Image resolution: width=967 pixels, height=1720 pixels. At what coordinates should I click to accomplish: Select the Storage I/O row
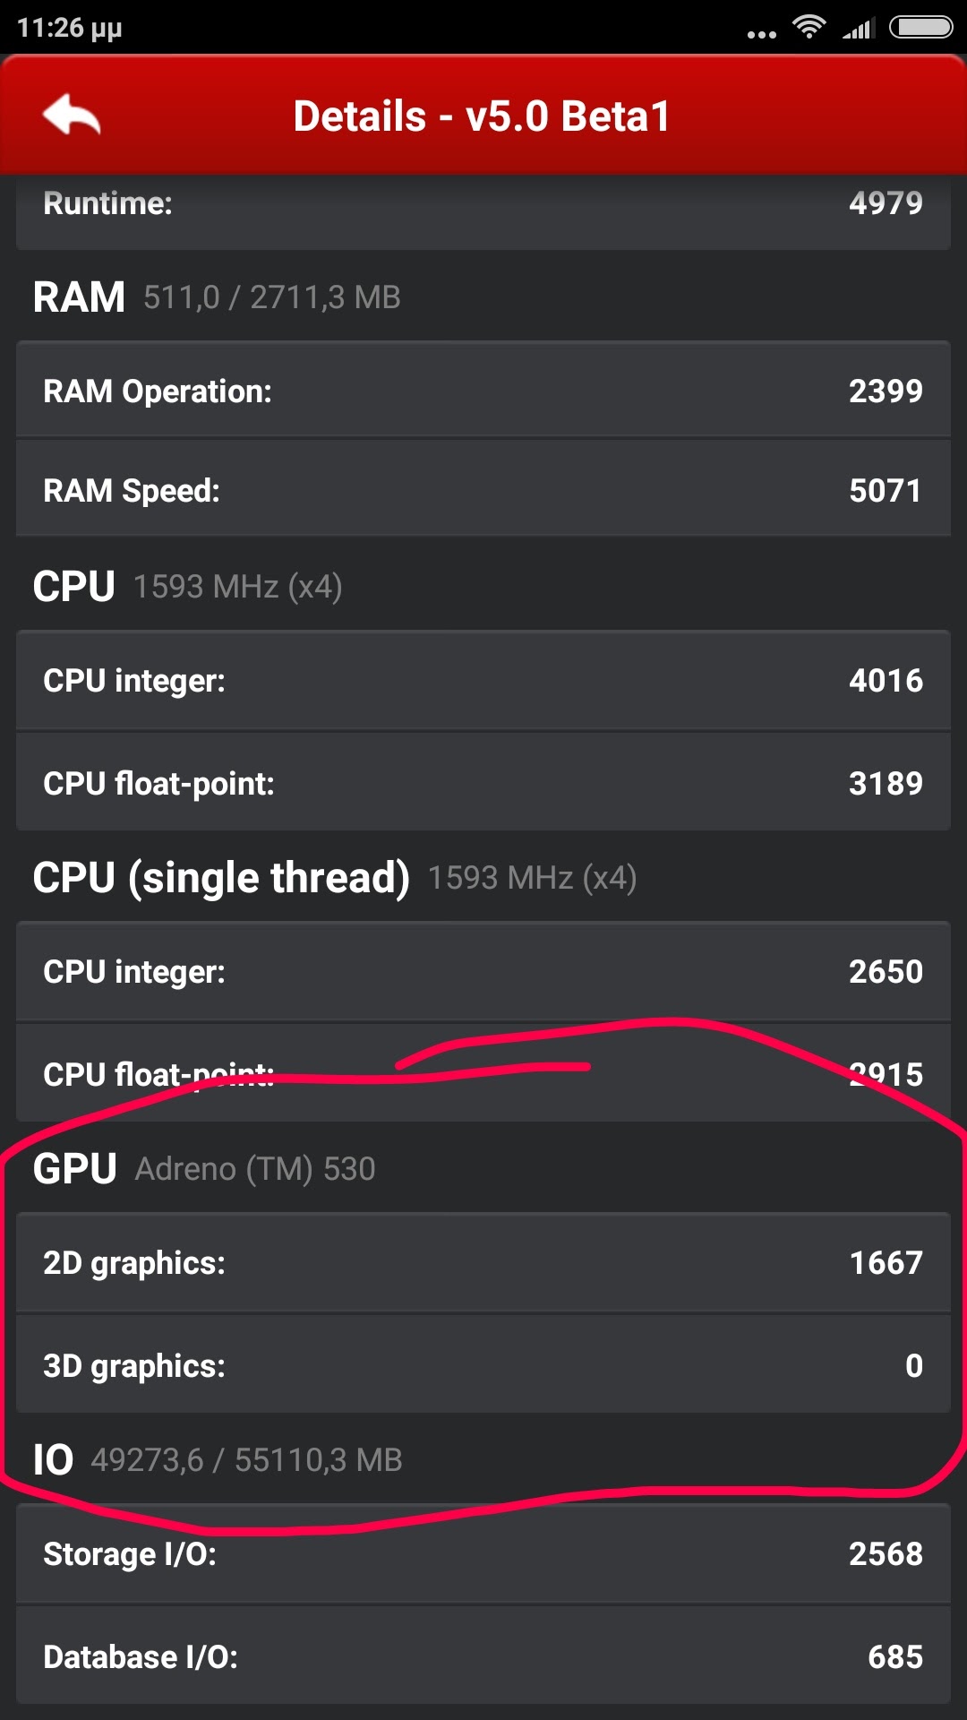[483, 1553]
